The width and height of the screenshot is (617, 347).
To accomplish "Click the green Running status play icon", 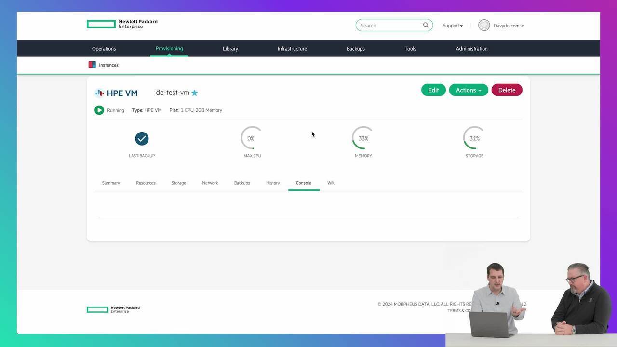I will 99,110.
